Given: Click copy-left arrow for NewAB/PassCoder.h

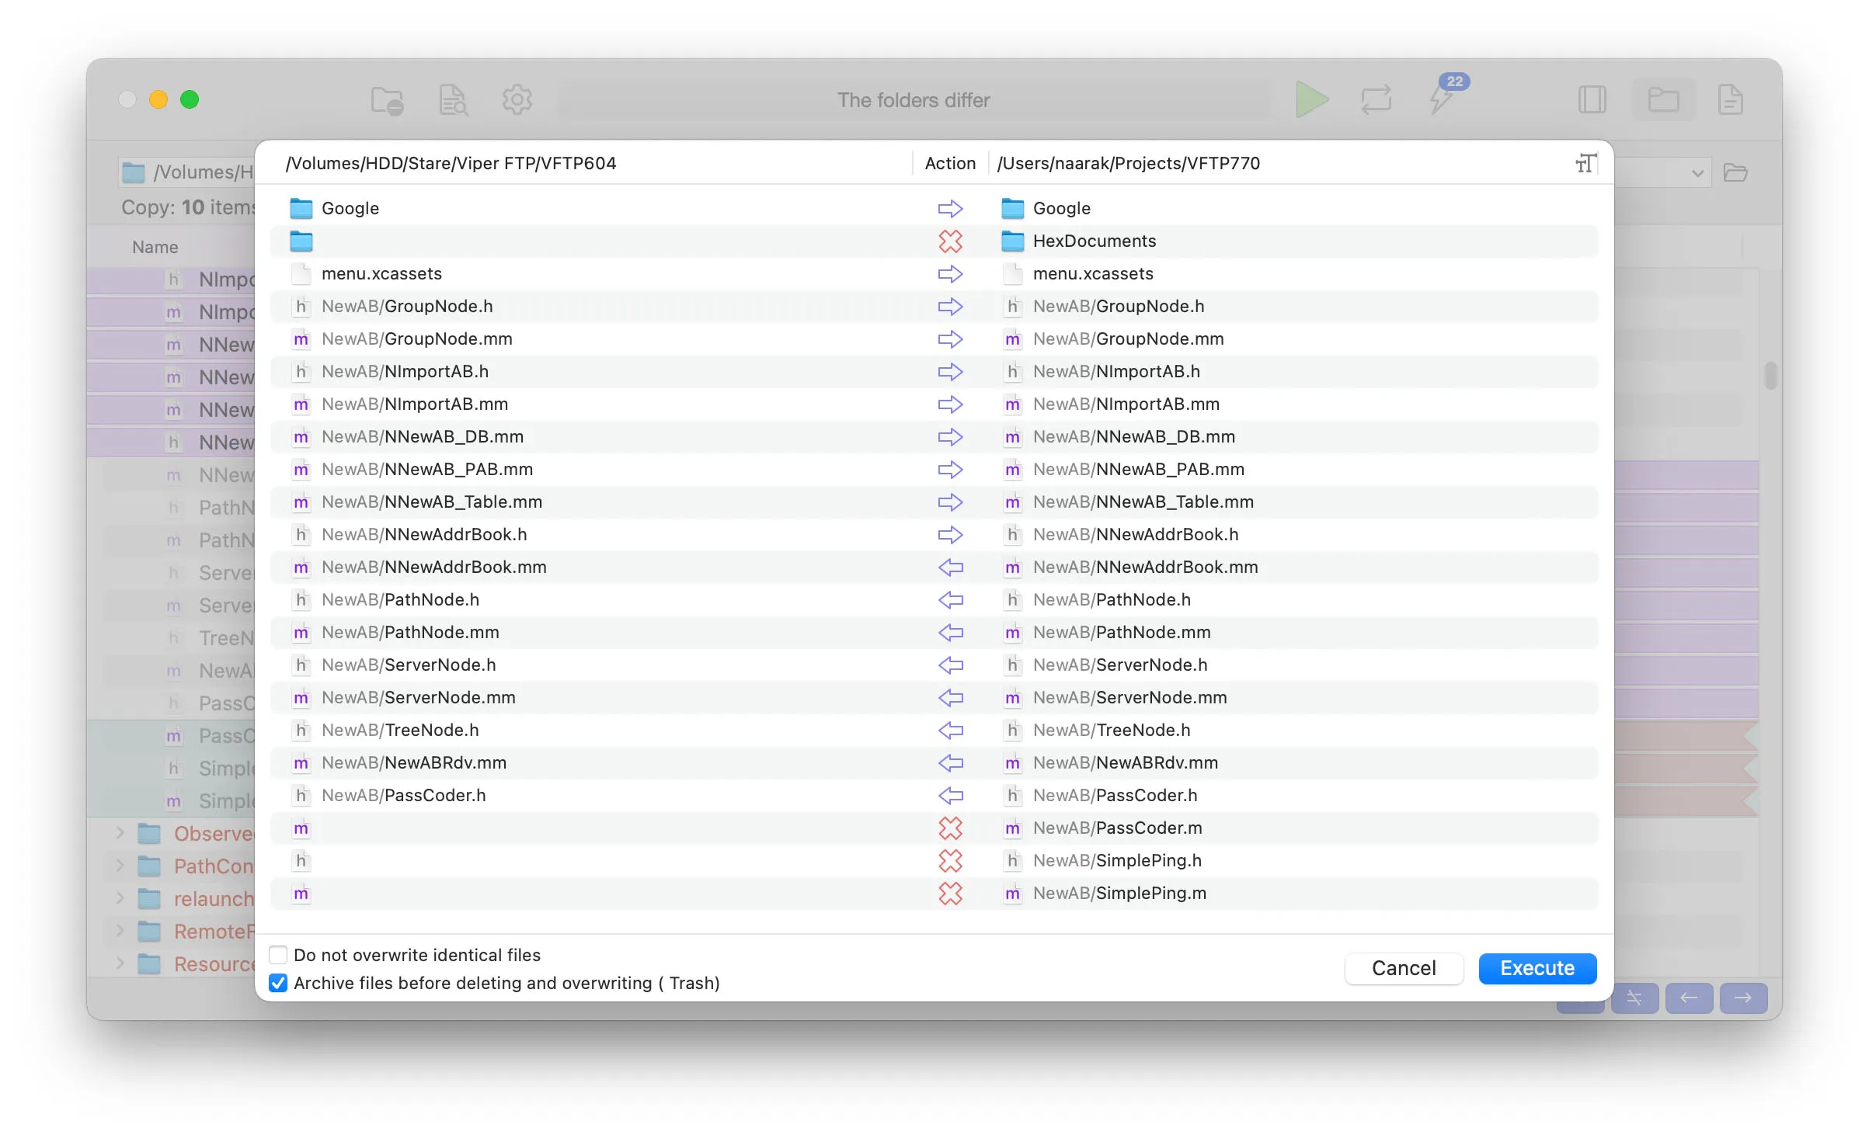Looking at the screenshot, I should pyautogui.click(x=950, y=796).
